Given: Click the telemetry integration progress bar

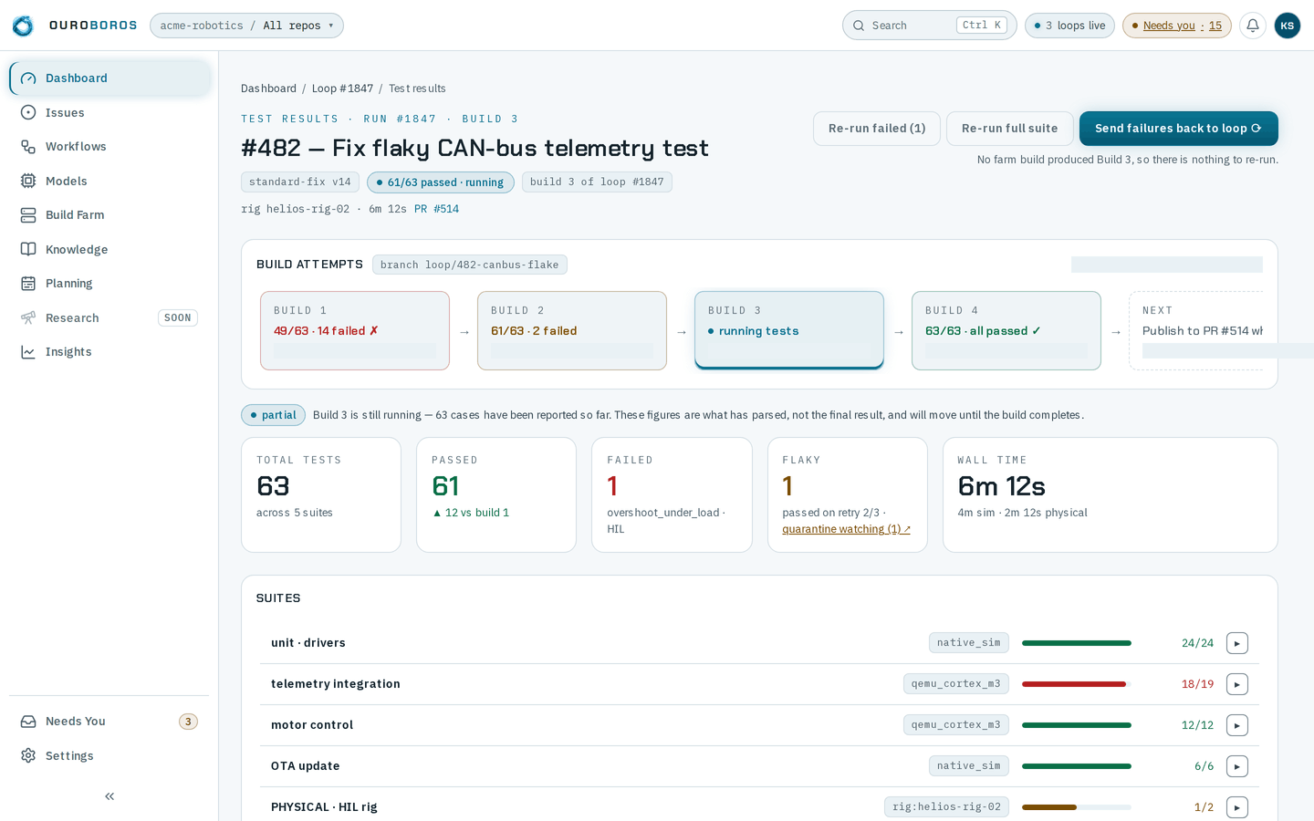Looking at the screenshot, I should [x=1077, y=684].
